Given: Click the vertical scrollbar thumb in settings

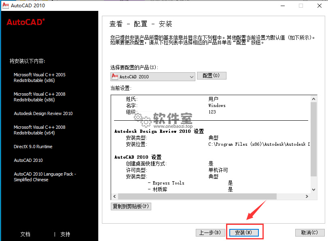Looking at the screenshot, I should click(x=313, y=139).
